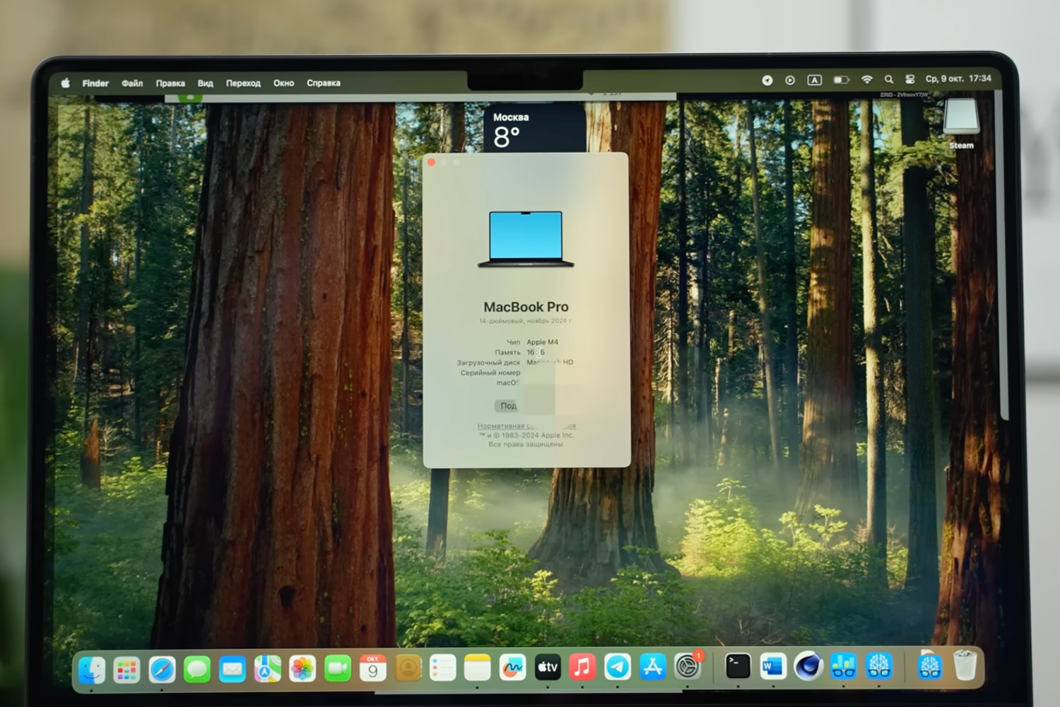The height and width of the screenshot is (707, 1060).
Task: Open the Нормативная сертификация link
Action: (x=526, y=426)
